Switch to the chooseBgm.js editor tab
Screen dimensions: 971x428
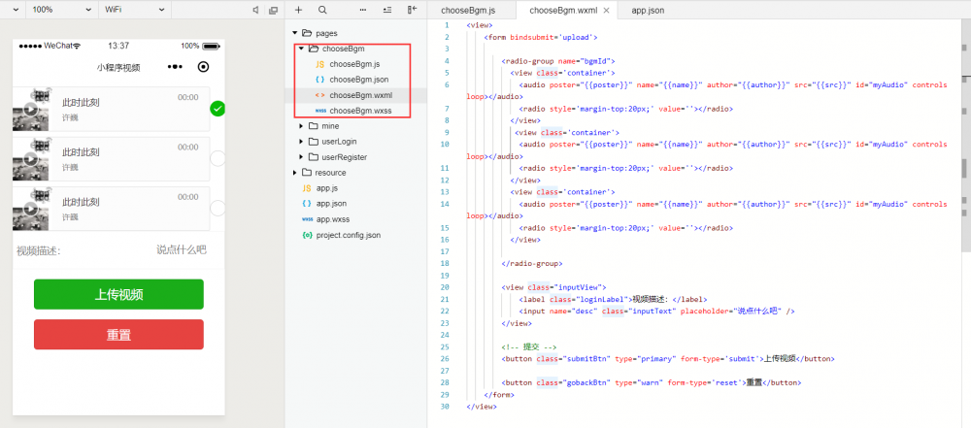pyautogui.click(x=468, y=11)
